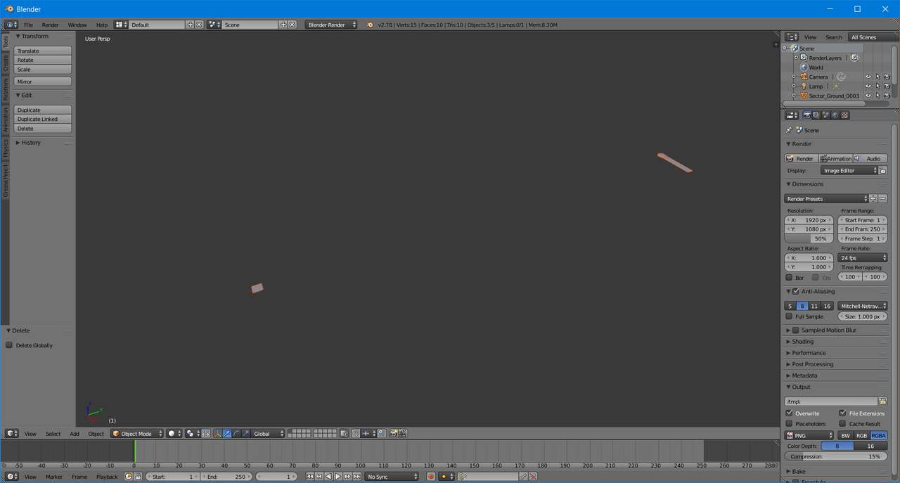Click the timeline range clock toggle icon
900x483 pixels.
[129, 477]
